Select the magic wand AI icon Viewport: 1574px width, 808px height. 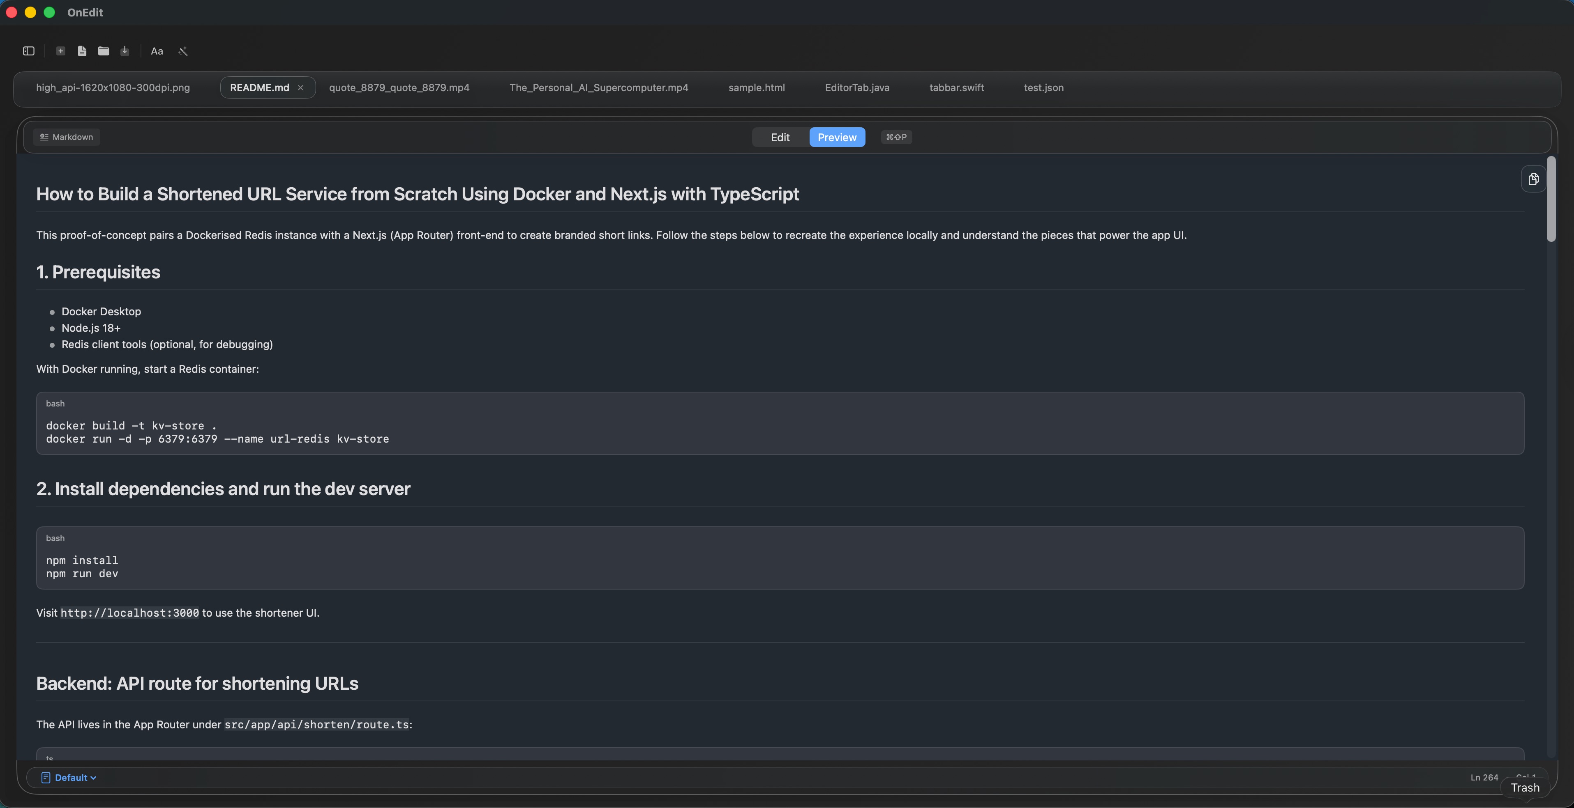[x=183, y=51]
